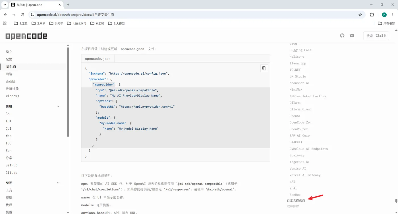Open GitLab in the sidebar list
Screen dimensions: 398x214
click(x=11, y=173)
